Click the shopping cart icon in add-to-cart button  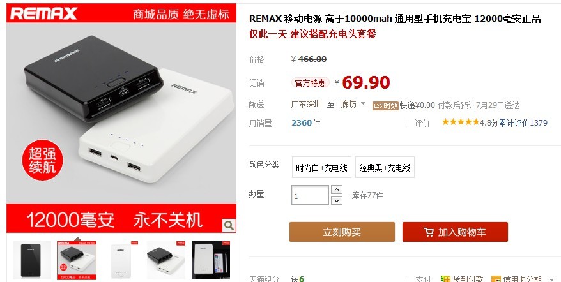428,232
